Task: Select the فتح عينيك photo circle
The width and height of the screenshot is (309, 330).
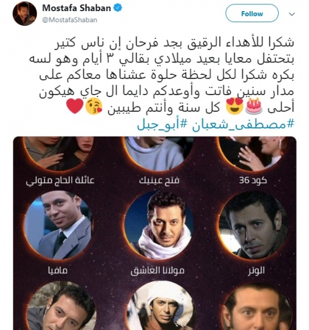Action: pos(158,153)
